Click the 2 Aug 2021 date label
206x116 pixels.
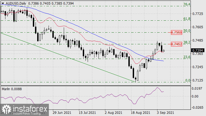pos(113,112)
